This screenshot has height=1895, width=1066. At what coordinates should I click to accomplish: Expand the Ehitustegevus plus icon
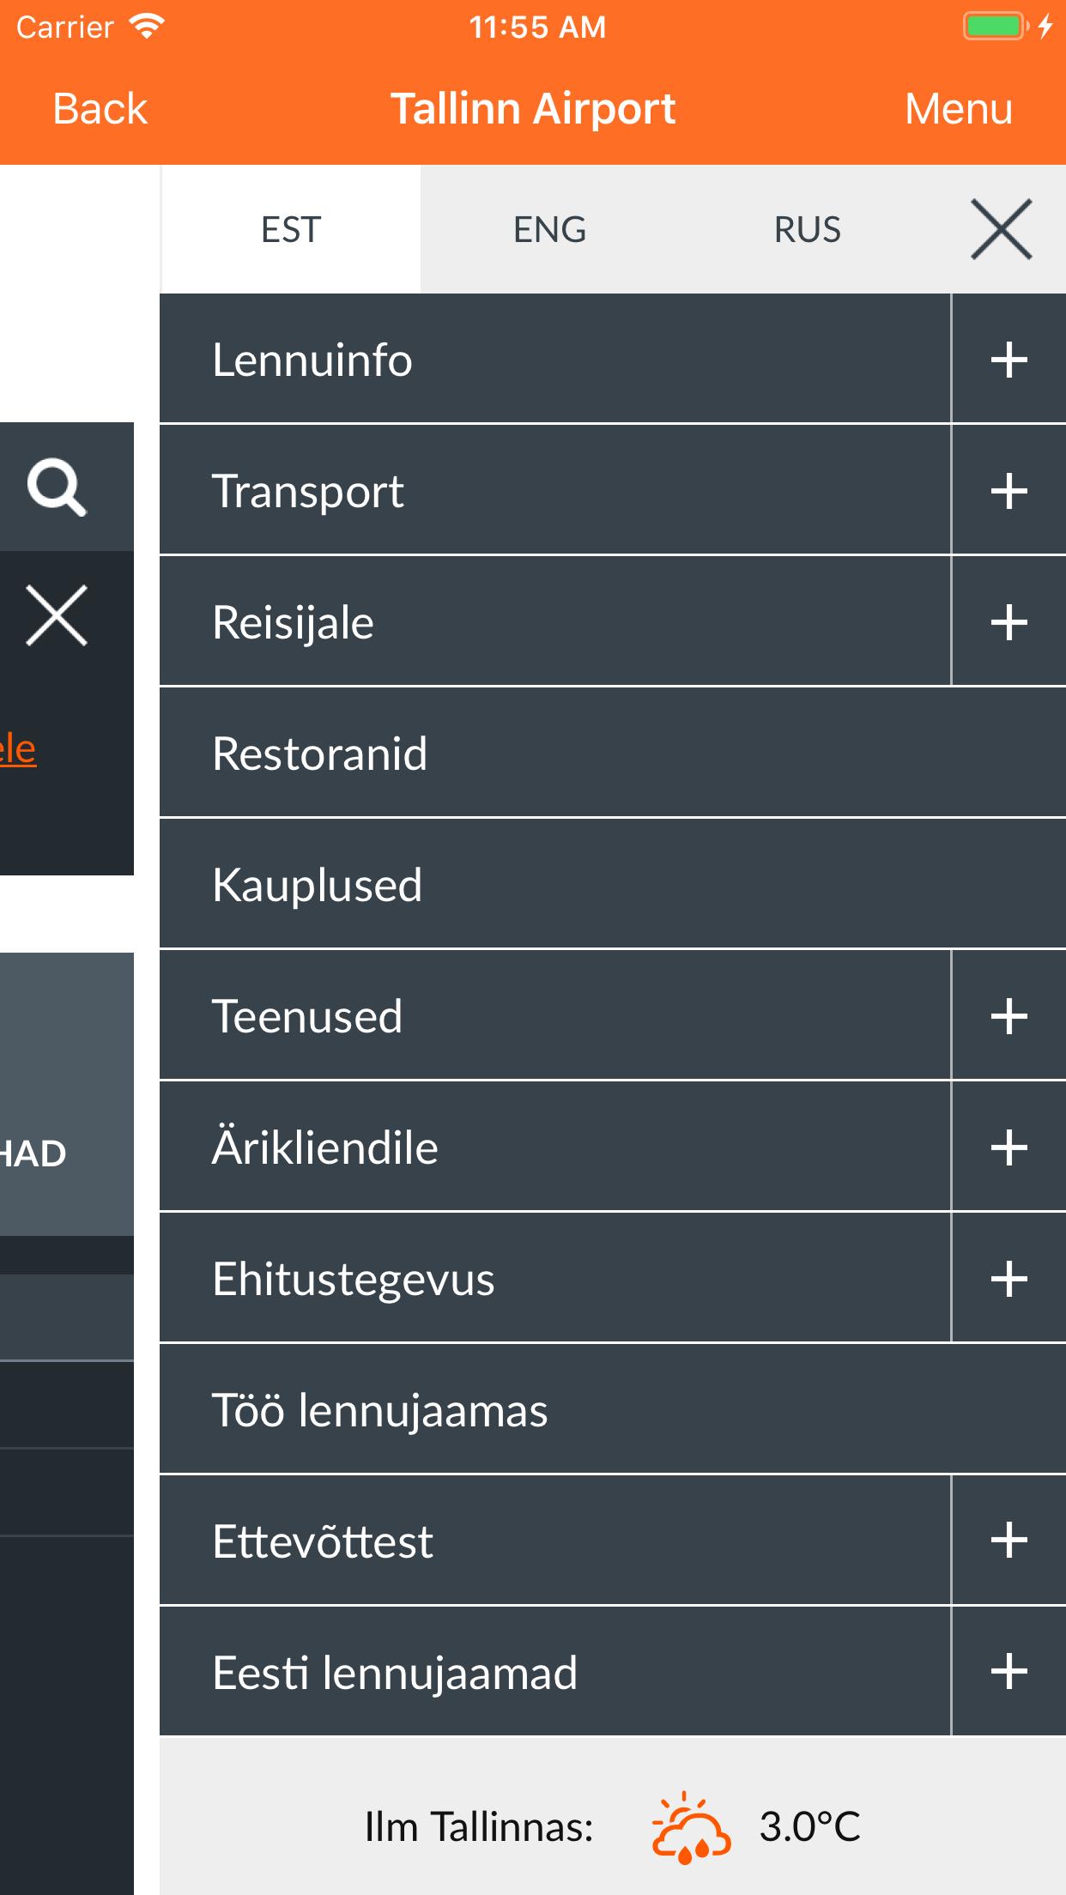point(1008,1279)
